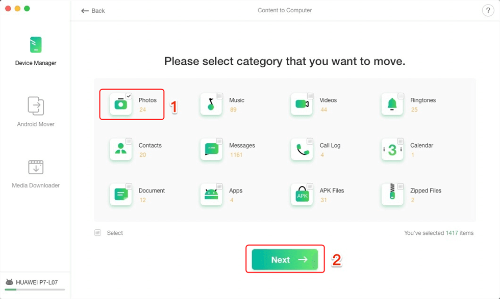
Task: Click the green Next button
Action: pos(285,260)
